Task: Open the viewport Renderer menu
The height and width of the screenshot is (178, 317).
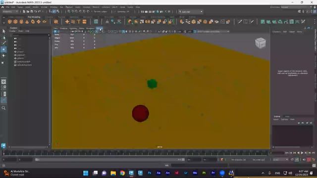Action: coord(90,29)
